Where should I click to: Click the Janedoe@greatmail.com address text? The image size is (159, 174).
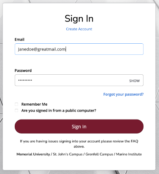[x=42, y=49]
